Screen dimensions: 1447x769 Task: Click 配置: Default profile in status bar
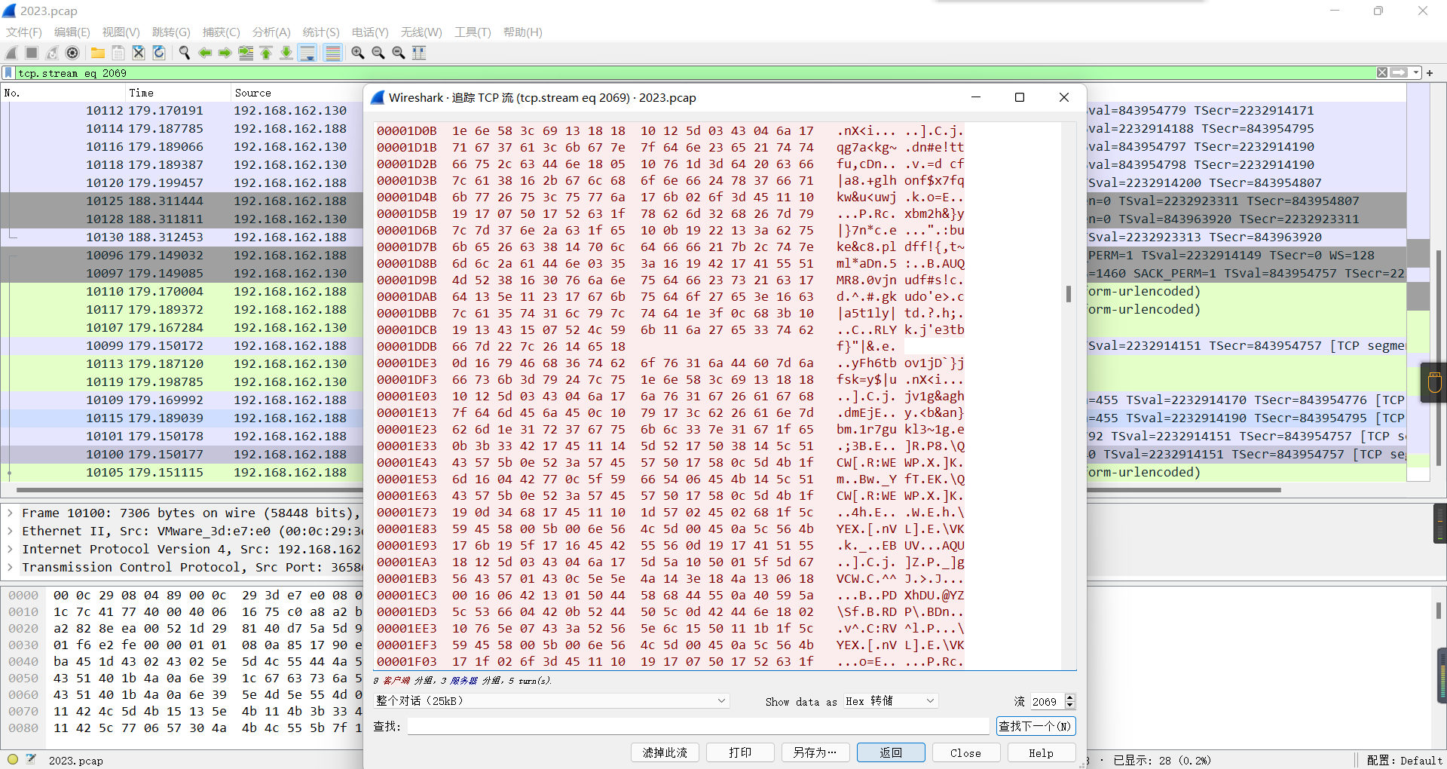[x=1404, y=760]
